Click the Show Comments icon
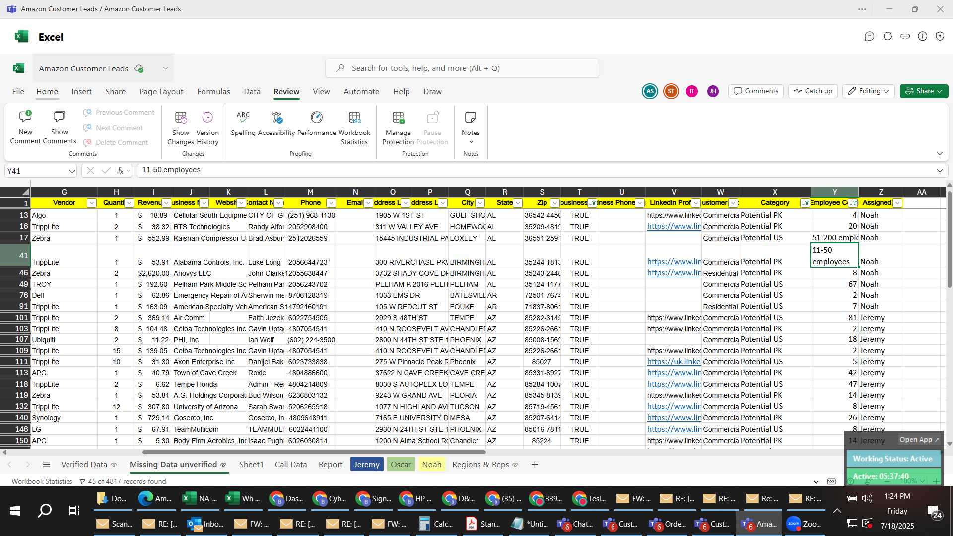 [x=59, y=117]
